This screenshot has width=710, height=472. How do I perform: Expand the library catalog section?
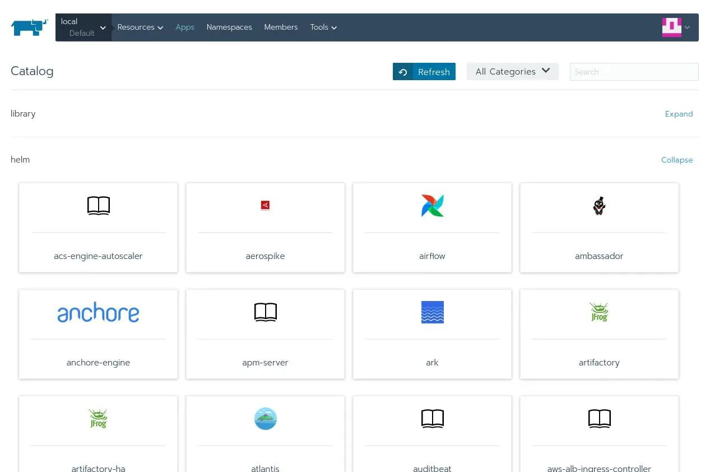pyautogui.click(x=679, y=114)
